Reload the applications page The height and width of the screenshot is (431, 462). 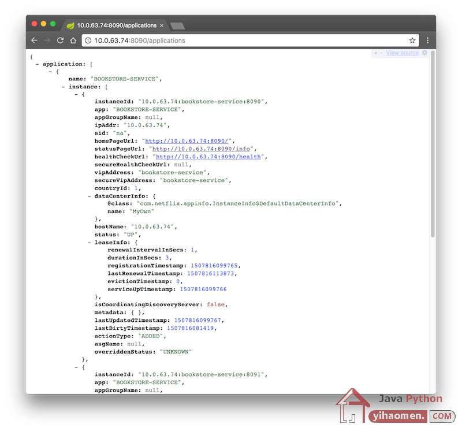(60, 40)
